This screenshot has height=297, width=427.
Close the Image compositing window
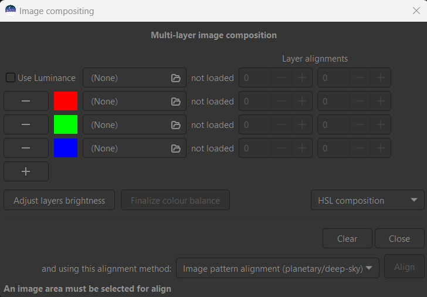pyautogui.click(x=416, y=11)
